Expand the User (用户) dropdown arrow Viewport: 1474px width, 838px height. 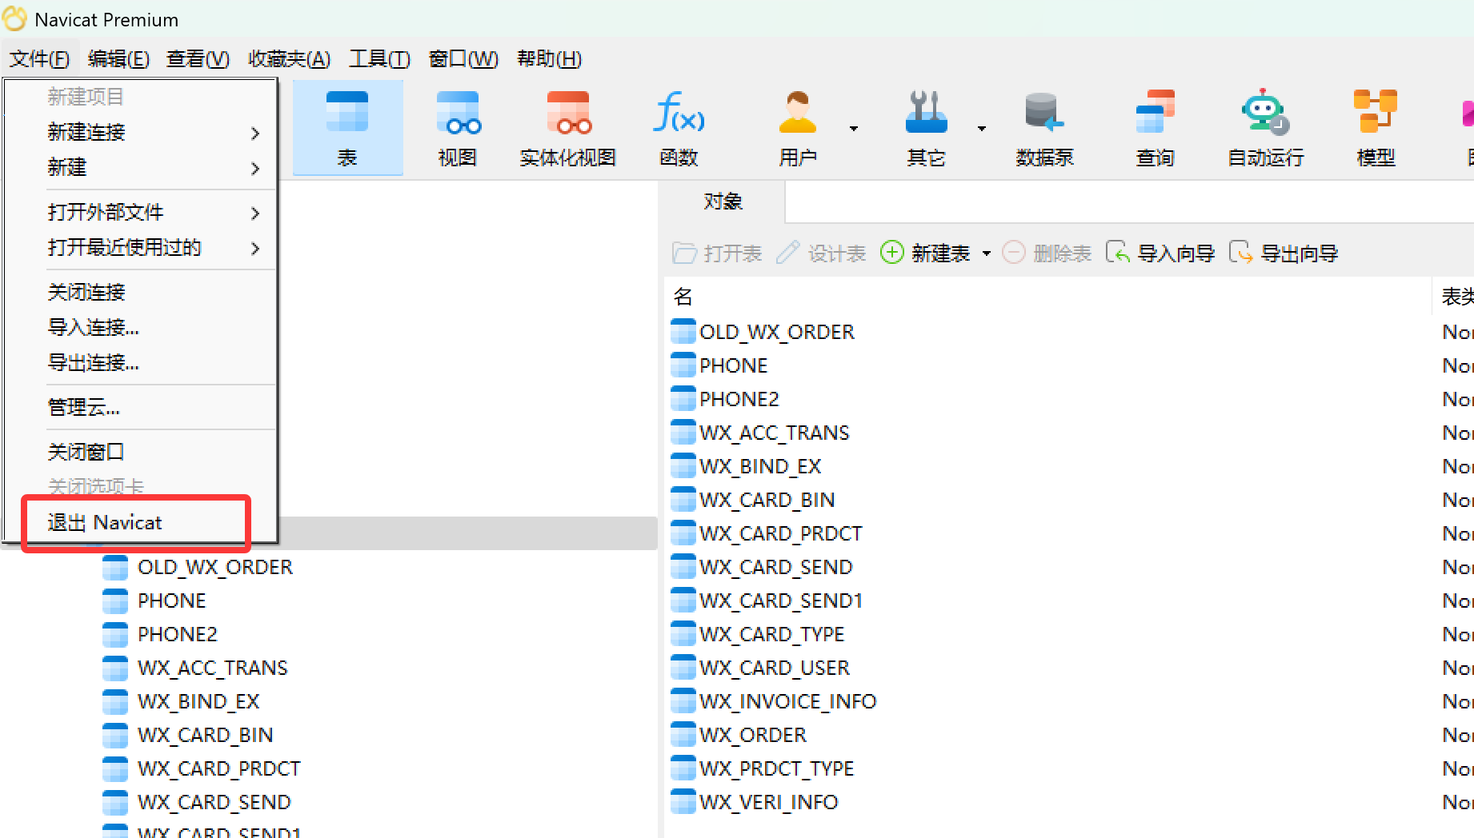[854, 128]
